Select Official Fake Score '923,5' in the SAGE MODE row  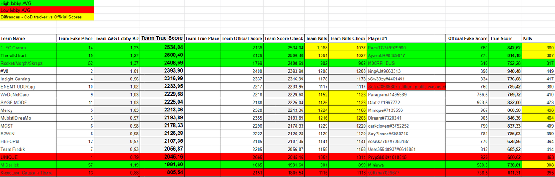(468, 103)
